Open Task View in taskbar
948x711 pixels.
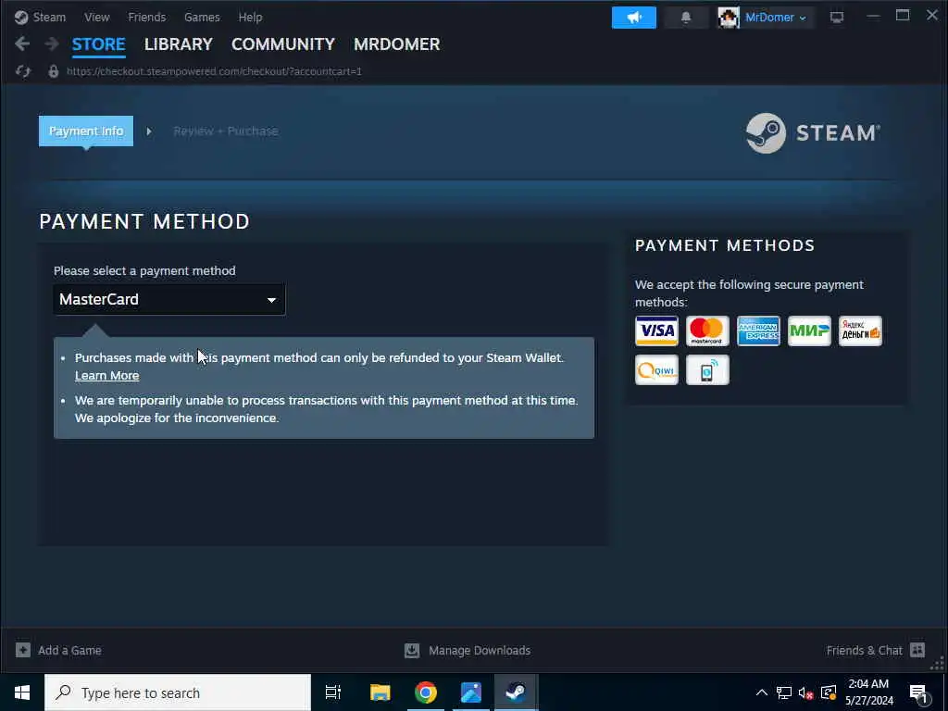pyautogui.click(x=333, y=692)
